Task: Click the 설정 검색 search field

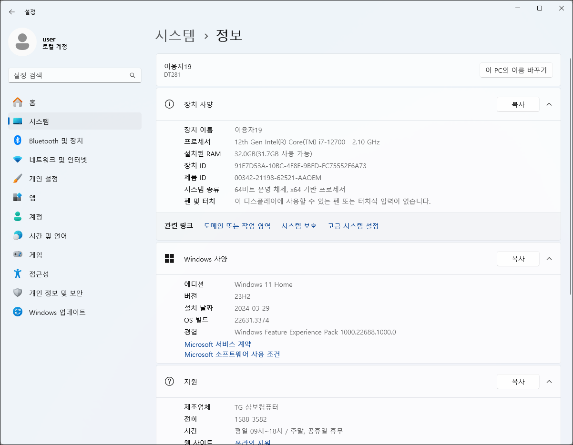Action: click(75, 75)
